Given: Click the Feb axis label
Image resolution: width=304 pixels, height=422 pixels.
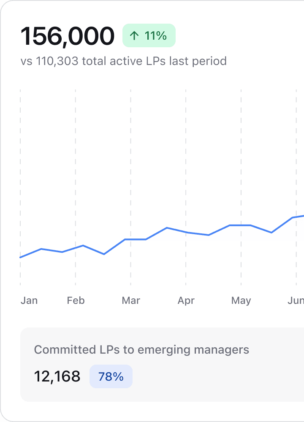Looking at the screenshot, I should coord(76,300).
